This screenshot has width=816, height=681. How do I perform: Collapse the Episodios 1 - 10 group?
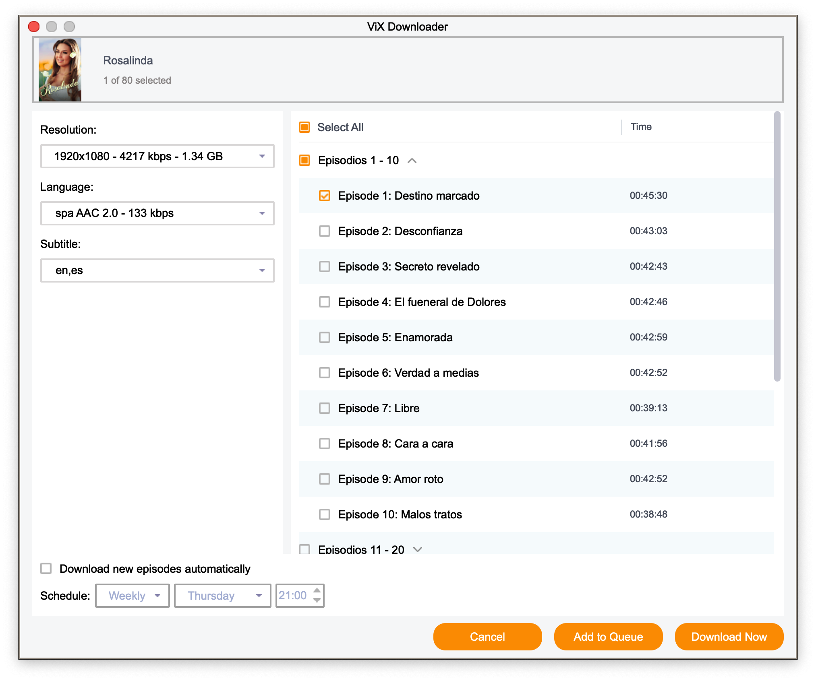(412, 161)
